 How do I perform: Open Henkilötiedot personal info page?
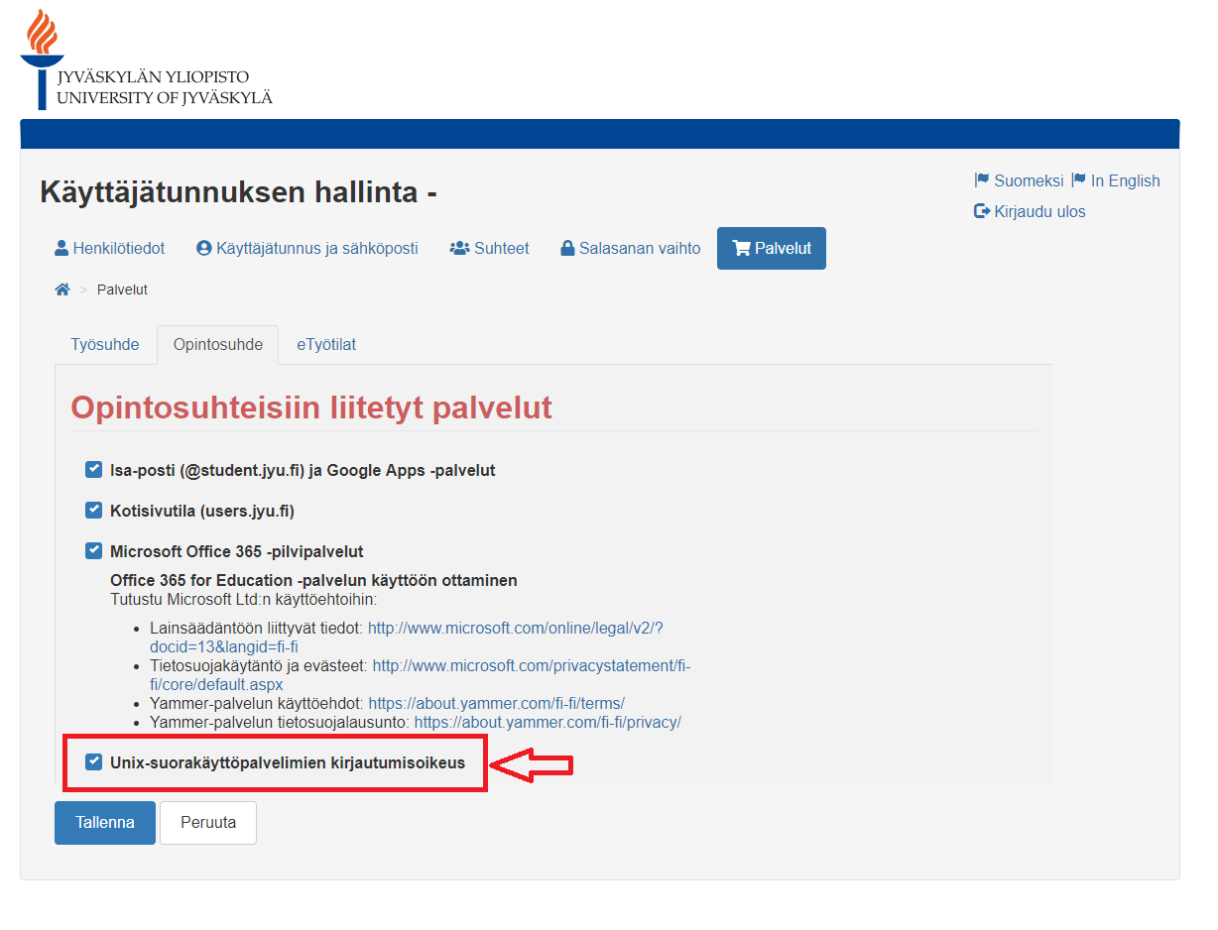click(110, 248)
